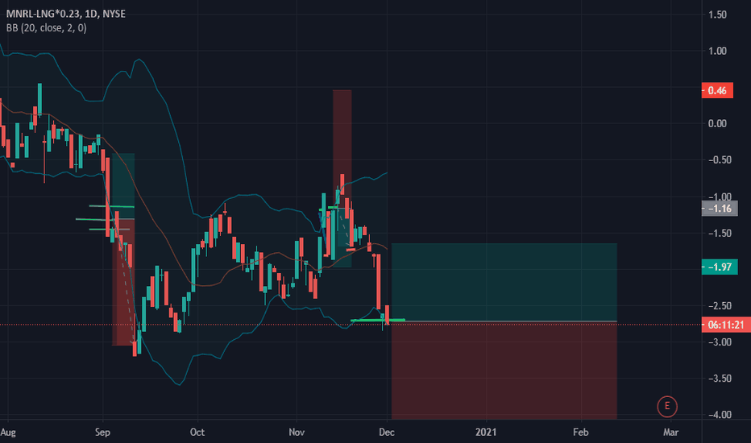Click the Aug label on time axis

[8, 432]
